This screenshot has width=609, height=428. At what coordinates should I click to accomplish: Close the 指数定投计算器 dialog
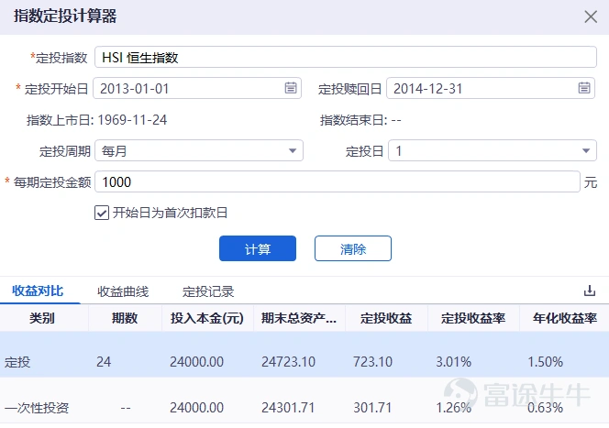[591, 16]
